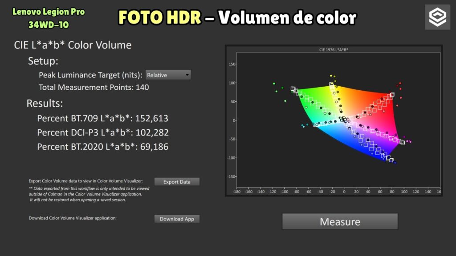Click the 'FOTO HDR – Volumen de color' title
This screenshot has height=256, width=456.
pyautogui.click(x=237, y=17)
